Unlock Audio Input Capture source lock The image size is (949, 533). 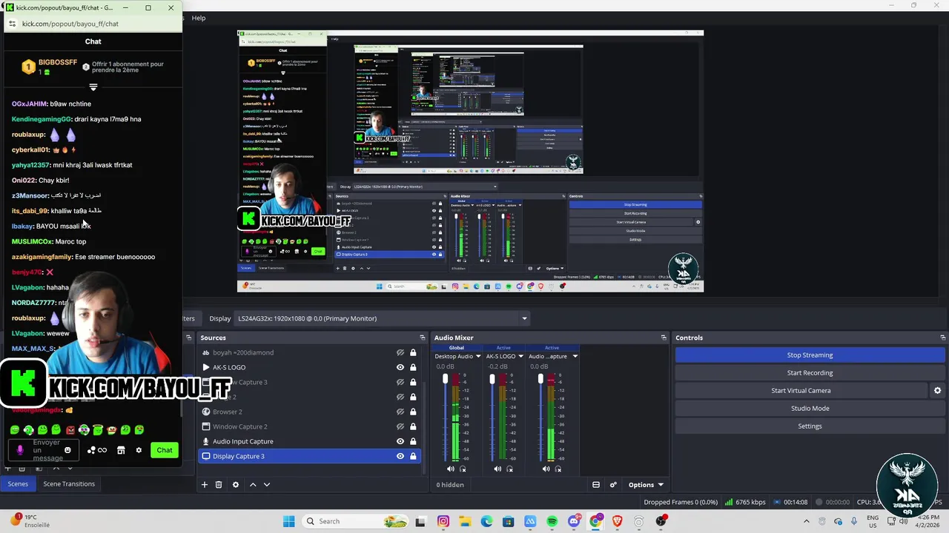click(x=413, y=441)
